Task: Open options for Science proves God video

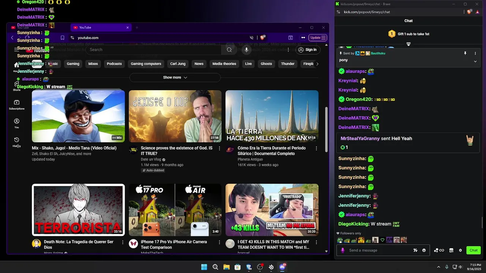Action: 219,148
